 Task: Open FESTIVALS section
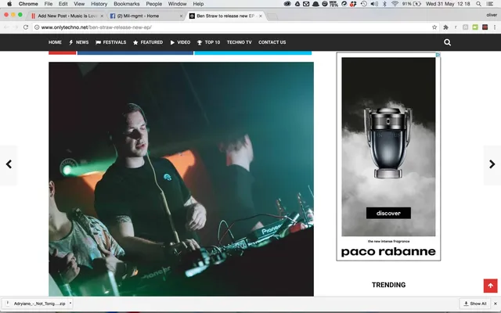pyautogui.click(x=111, y=42)
